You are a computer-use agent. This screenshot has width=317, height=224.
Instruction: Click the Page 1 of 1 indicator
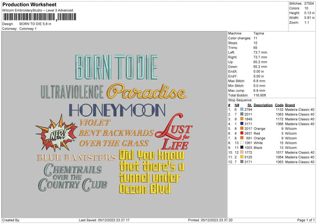306,220
